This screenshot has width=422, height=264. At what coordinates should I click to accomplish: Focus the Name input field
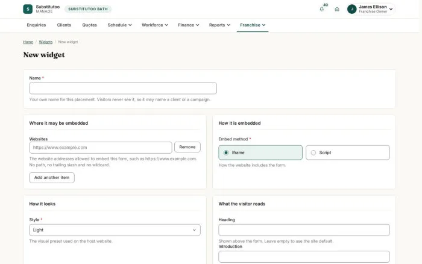pyautogui.click(x=123, y=88)
